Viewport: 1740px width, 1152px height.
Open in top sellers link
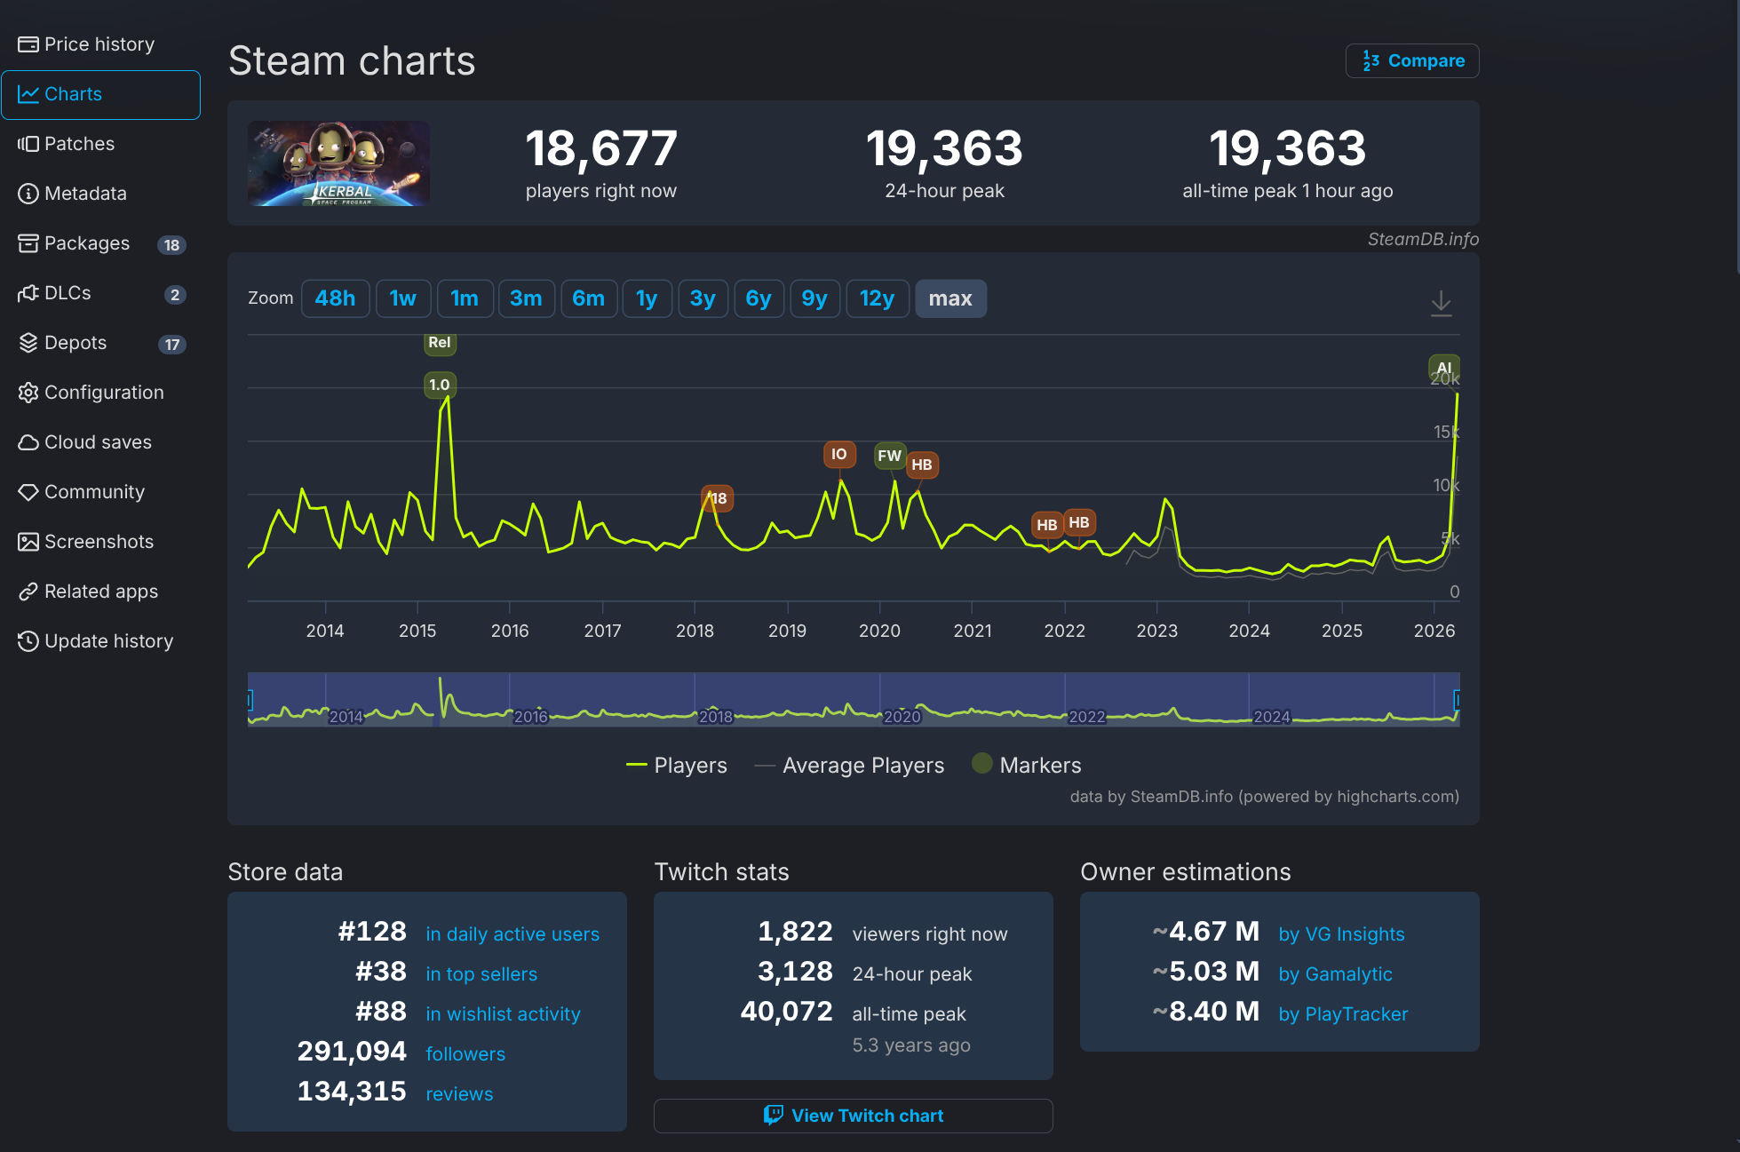coord(481,974)
